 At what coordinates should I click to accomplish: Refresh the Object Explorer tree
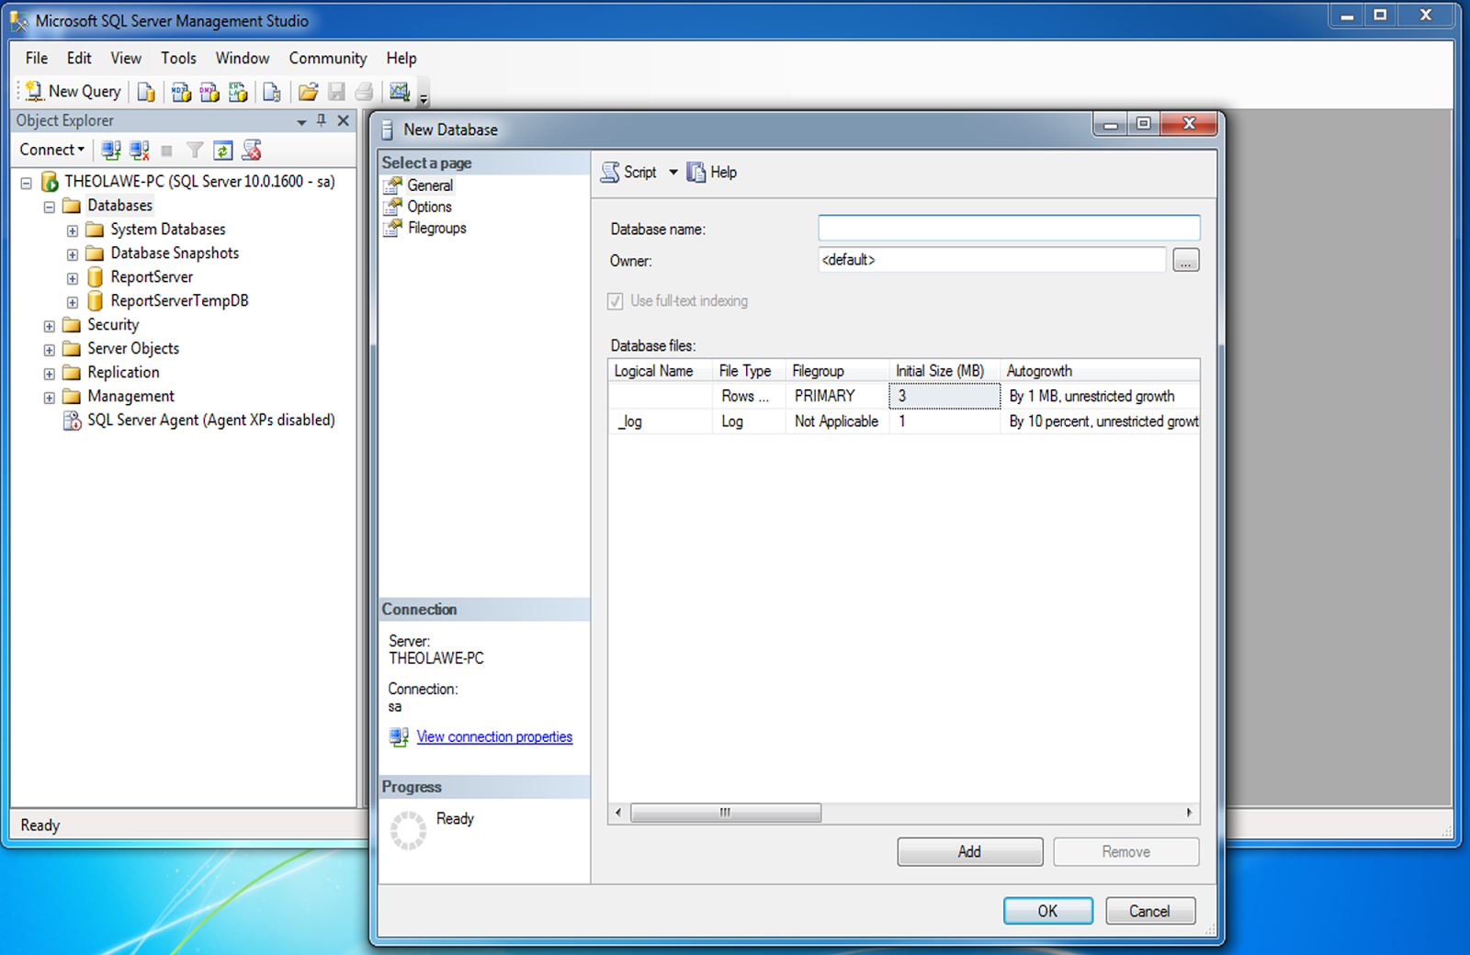pos(223,150)
